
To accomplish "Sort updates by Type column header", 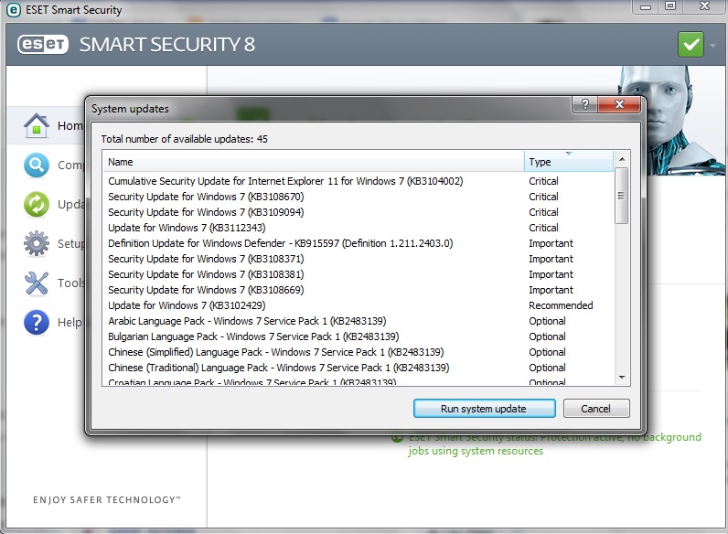I will (569, 162).
